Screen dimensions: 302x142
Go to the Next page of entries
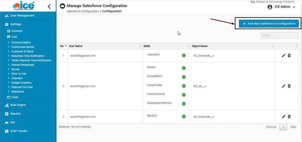tap(293, 127)
